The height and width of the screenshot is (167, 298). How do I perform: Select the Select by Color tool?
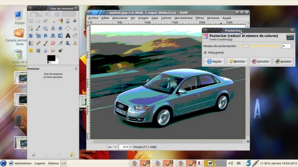point(61,21)
